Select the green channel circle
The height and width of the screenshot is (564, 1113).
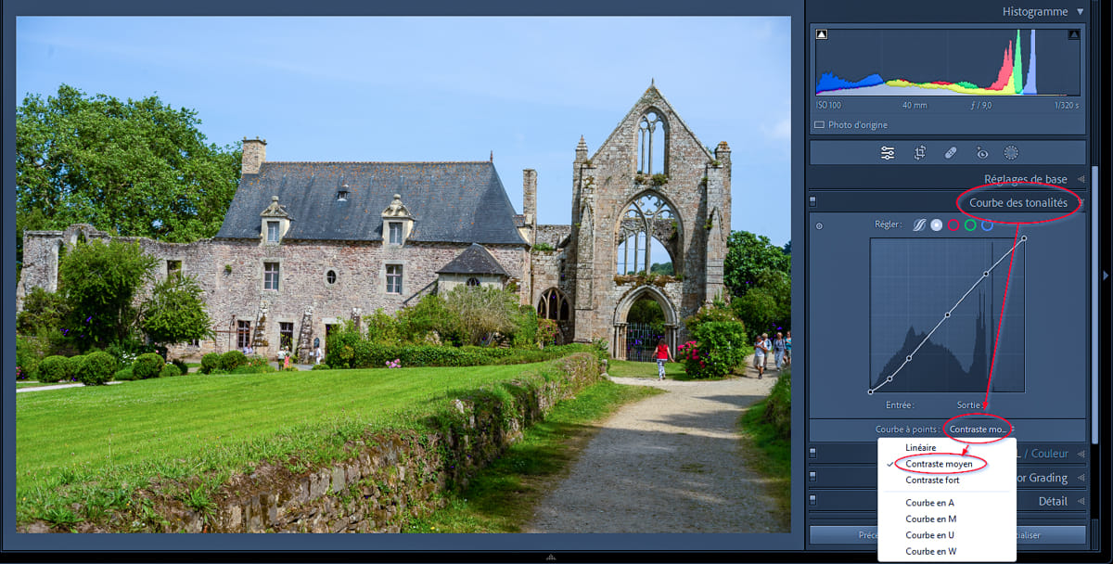click(x=970, y=224)
